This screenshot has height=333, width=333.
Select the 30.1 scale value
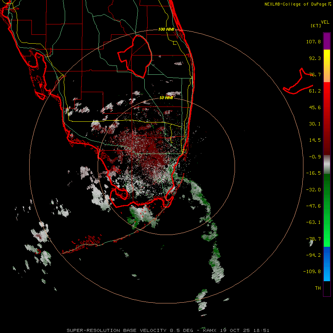click(315, 124)
